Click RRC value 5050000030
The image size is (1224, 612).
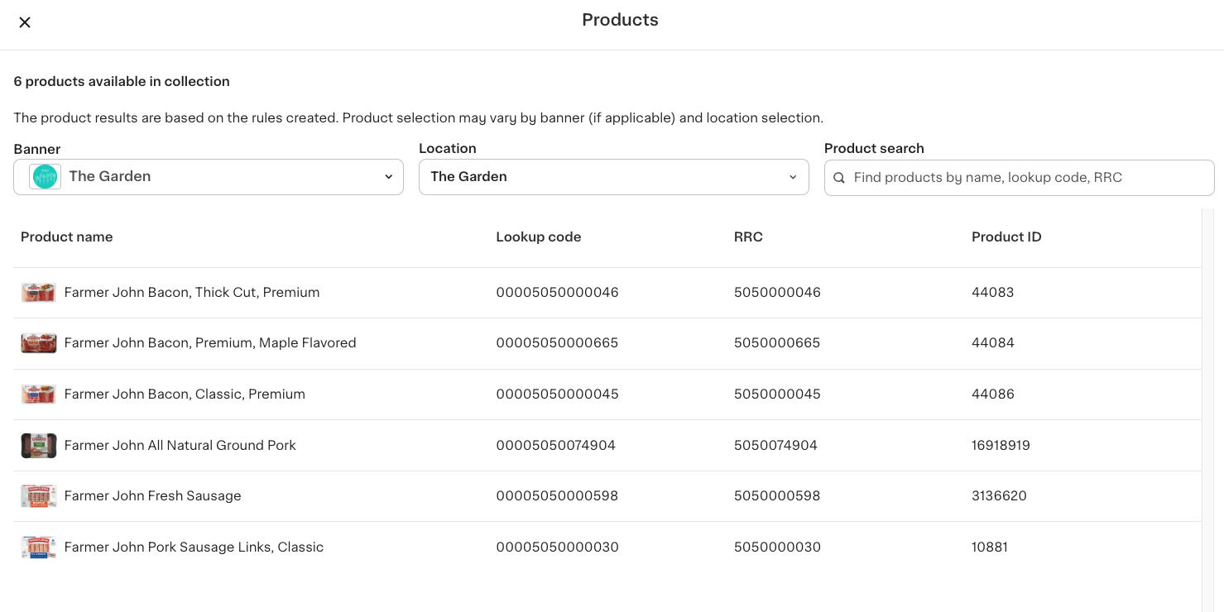click(x=777, y=547)
